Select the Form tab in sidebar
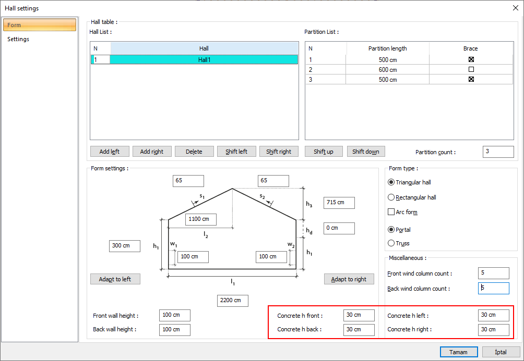The height and width of the screenshot is (361, 524). point(40,25)
